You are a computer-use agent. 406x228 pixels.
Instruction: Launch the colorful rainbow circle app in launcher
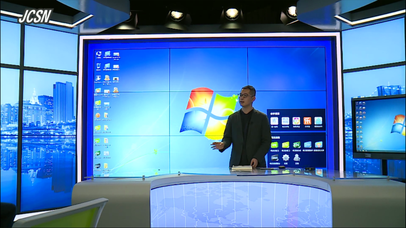296,121
